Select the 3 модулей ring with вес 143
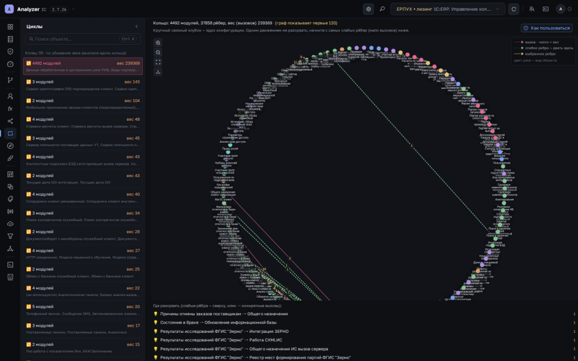The image size is (578, 361). 82,85
